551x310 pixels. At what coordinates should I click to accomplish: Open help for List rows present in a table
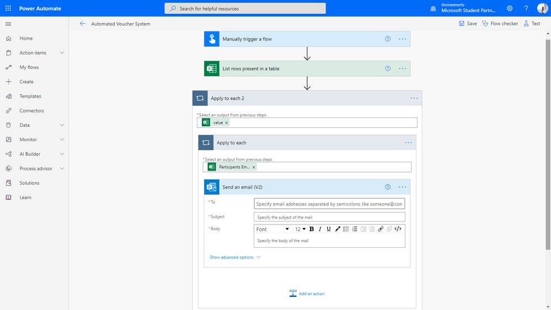[x=388, y=68]
